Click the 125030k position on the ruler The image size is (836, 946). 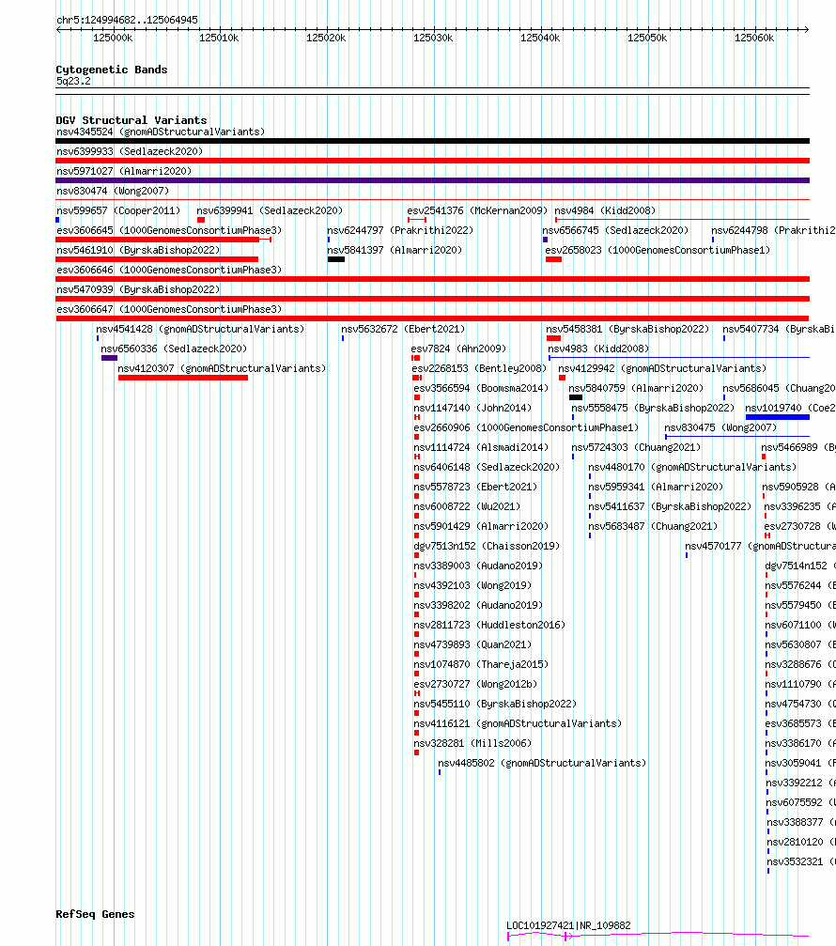coord(433,38)
